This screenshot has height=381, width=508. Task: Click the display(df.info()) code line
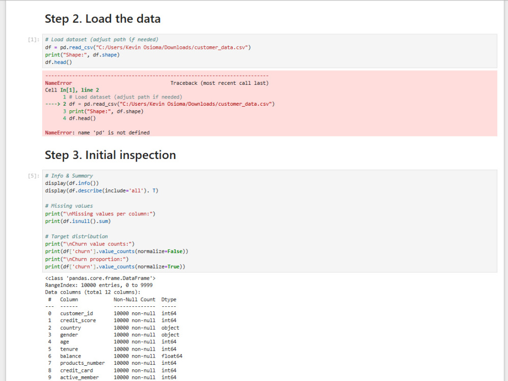coord(72,183)
